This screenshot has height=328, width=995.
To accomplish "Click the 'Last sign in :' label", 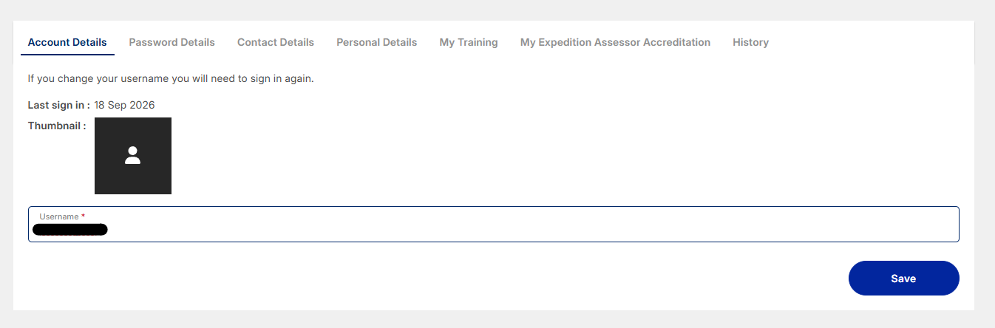I will pos(59,105).
